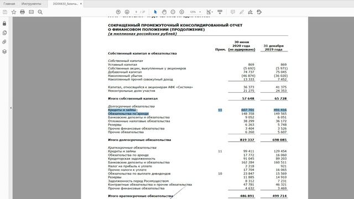Click the value 57 648
This screenshot has width=354, height=199.
coord(248,98)
